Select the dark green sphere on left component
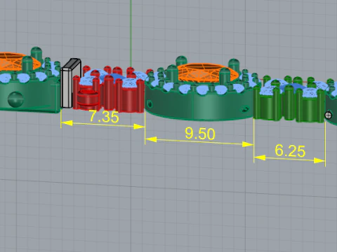The width and height of the screenshot is (337, 252). [x=15, y=99]
